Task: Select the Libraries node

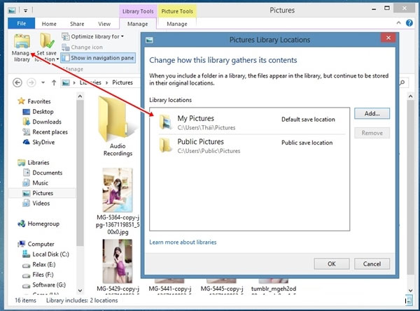Action: click(33, 163)
